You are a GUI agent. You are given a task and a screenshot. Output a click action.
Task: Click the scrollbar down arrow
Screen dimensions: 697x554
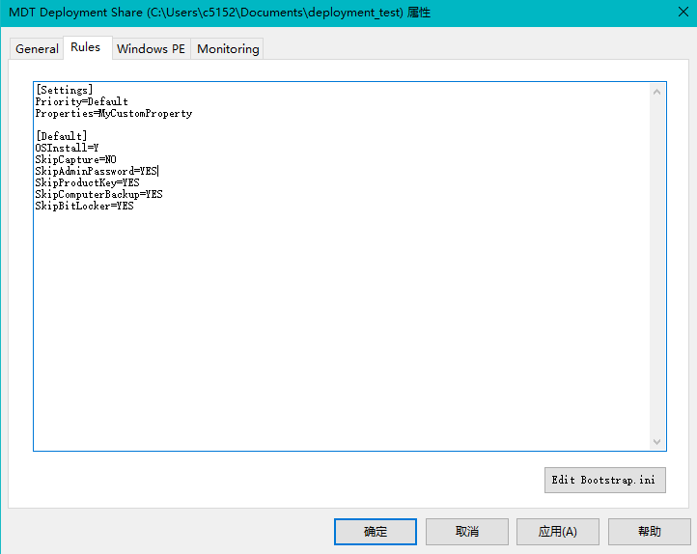click(x=657, y=442)
